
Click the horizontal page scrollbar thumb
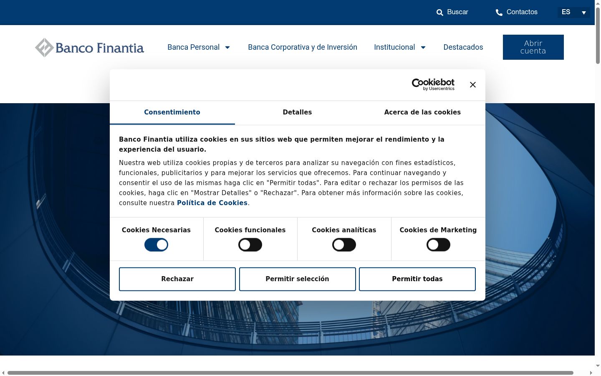[x=290, y=373]
